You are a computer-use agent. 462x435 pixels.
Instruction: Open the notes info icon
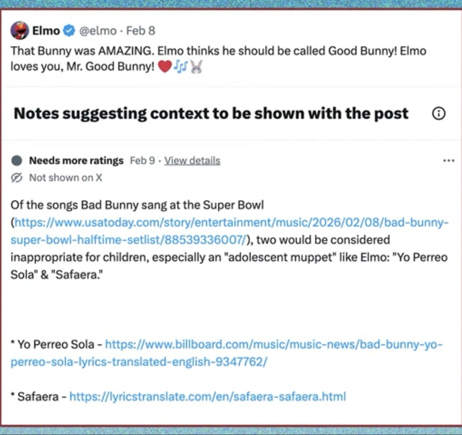(439, 113)
